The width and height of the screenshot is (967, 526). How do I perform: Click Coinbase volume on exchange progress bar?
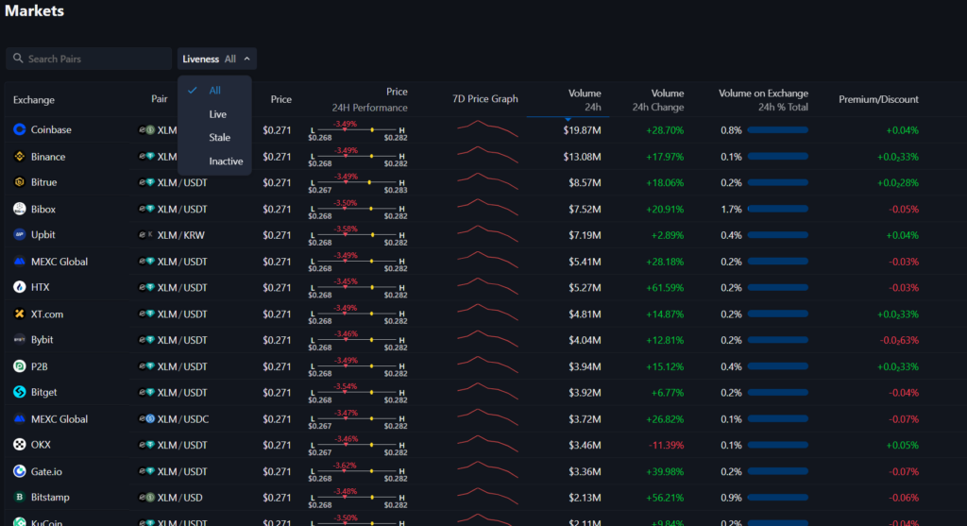click(778, 130)
